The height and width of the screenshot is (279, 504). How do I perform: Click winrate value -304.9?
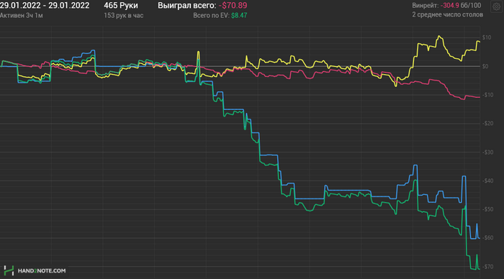(x=449, y=6)
